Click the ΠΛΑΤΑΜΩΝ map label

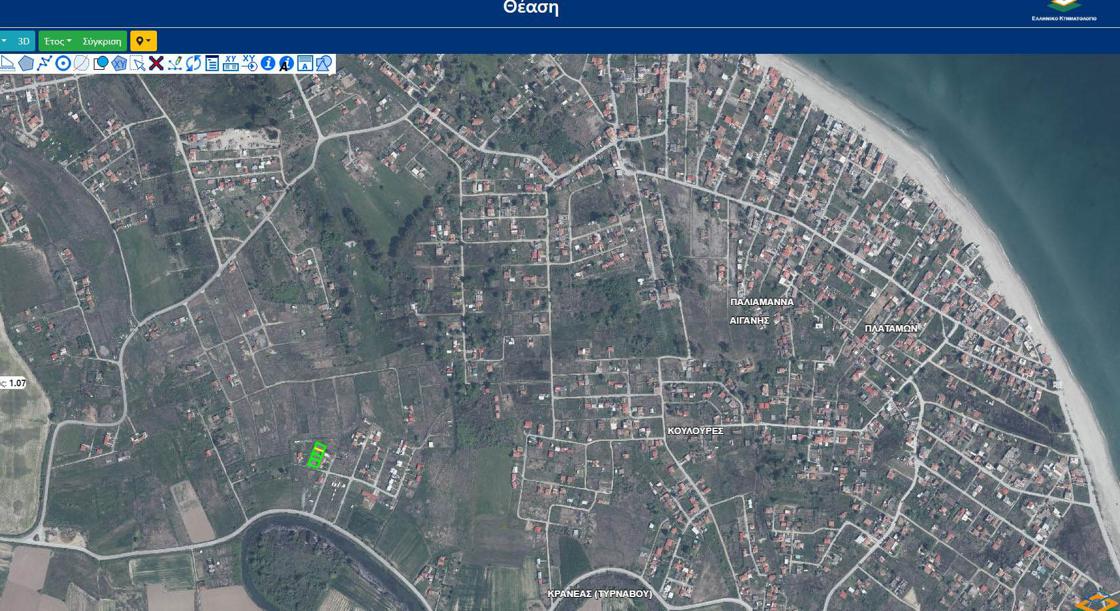pyautogui.click(x=891, y=328)
